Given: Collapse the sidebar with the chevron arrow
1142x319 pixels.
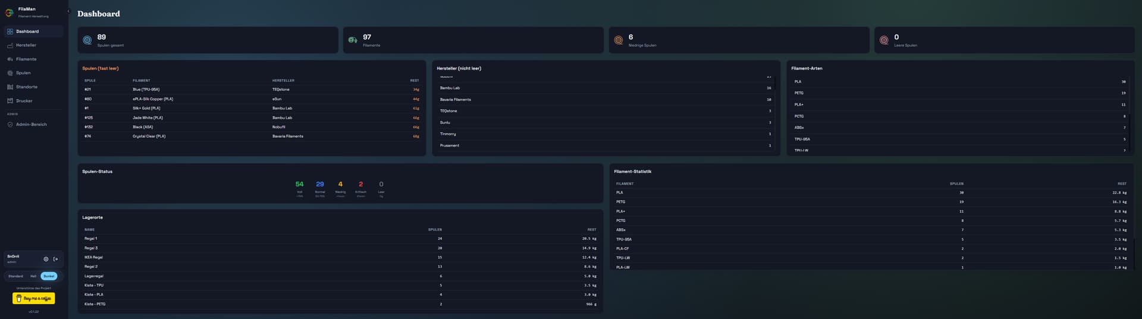Looking at the screenshot, I should coord(68,11).
